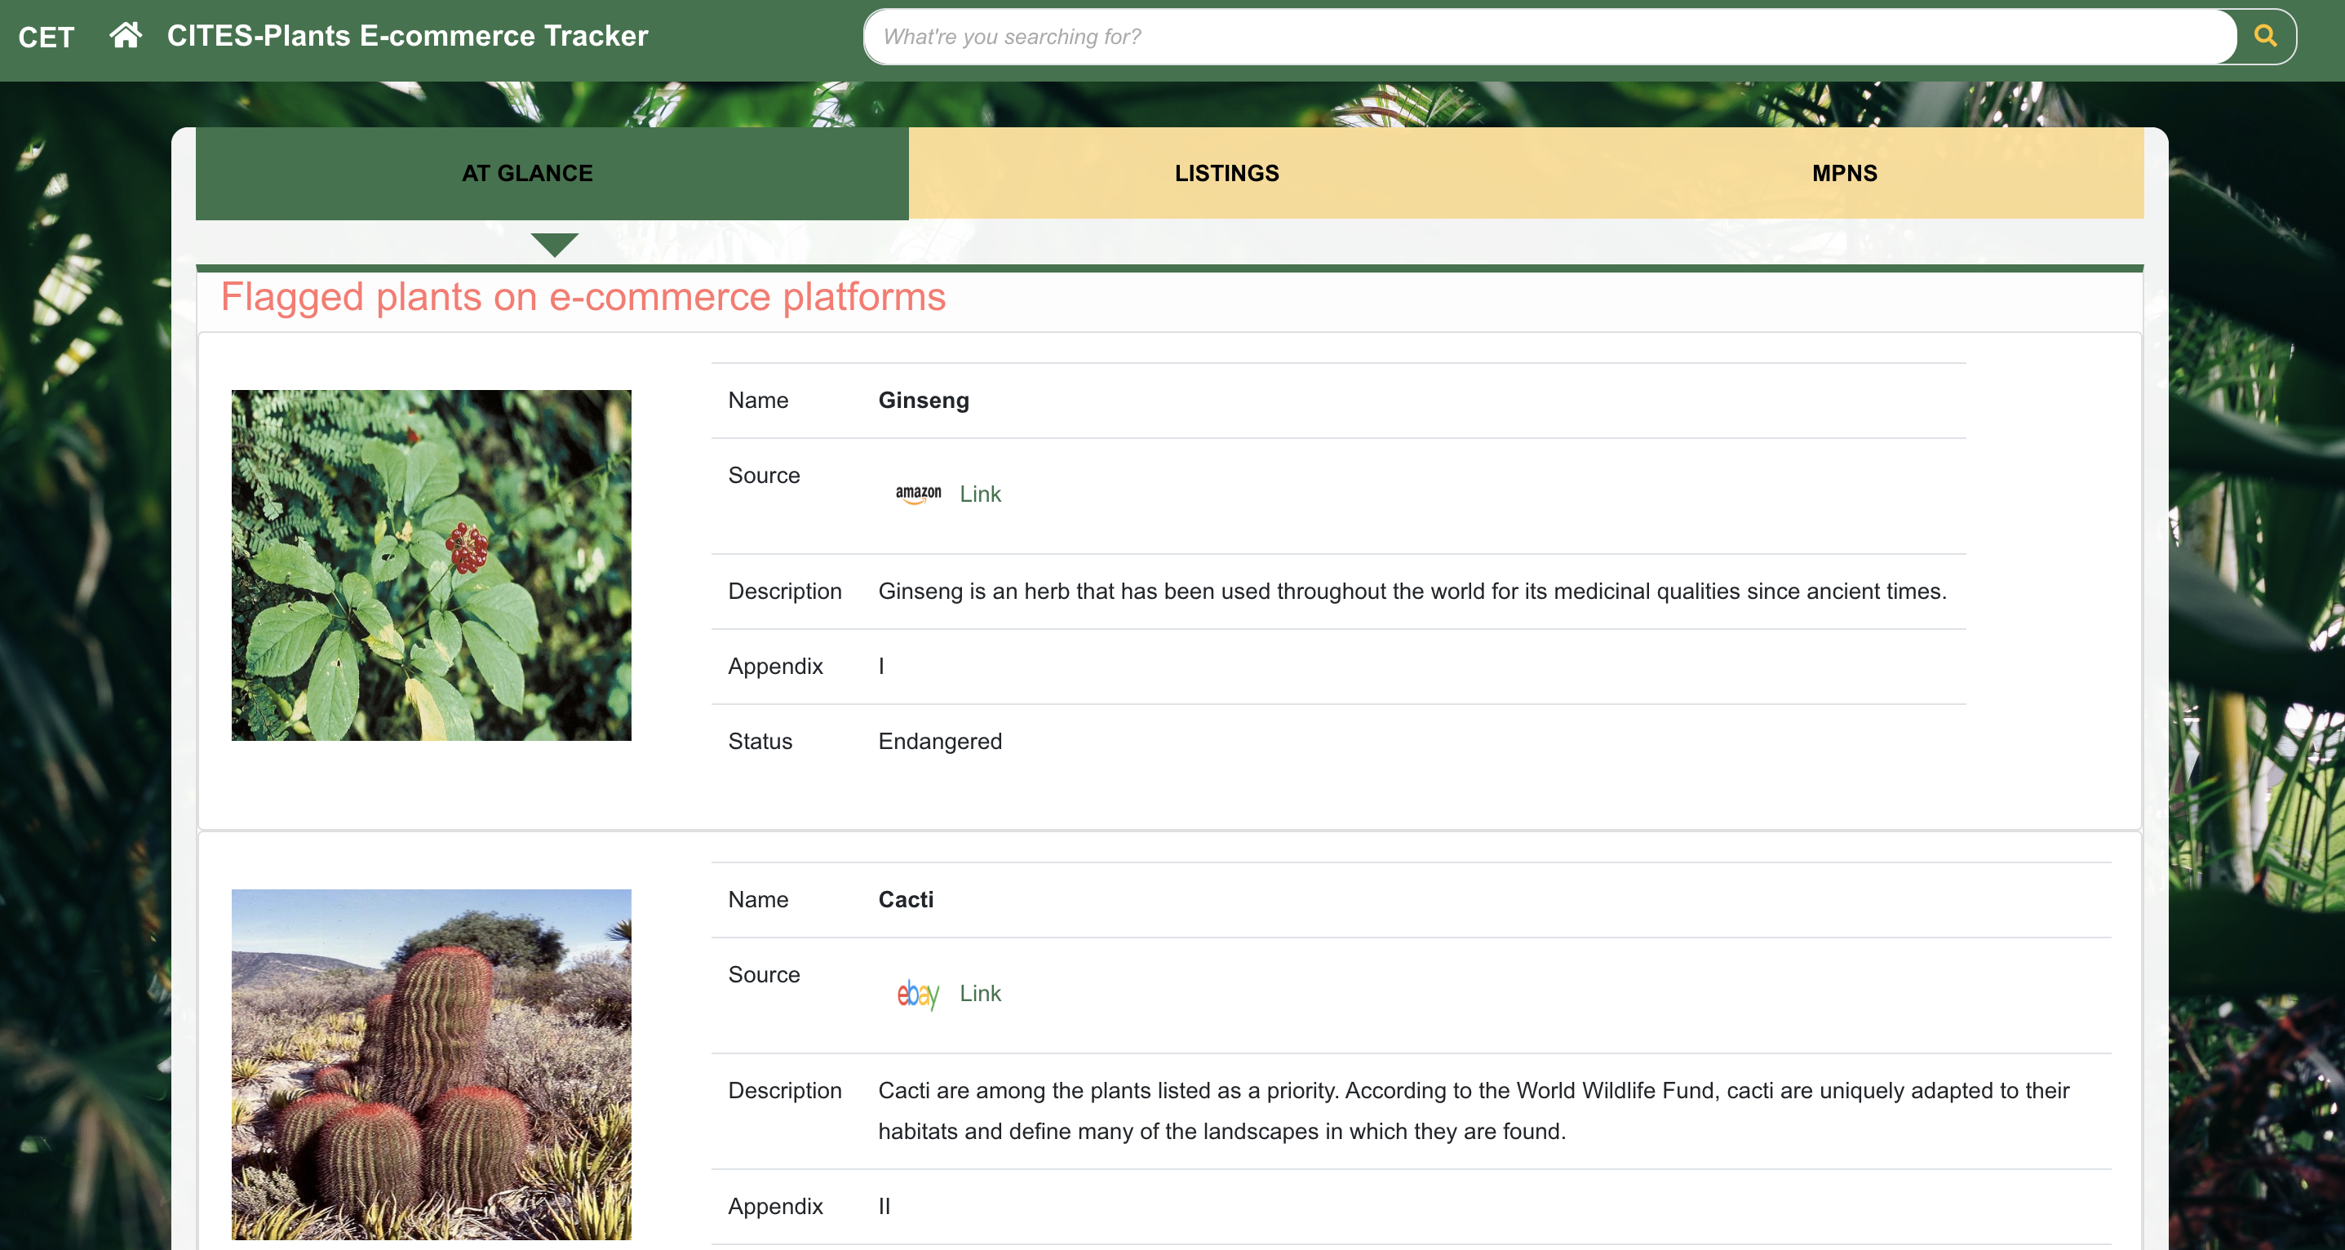Click the Ginseng Endangered status value
The height and width of the screenshot is (1250, 2345).
[x=939, y=741]
